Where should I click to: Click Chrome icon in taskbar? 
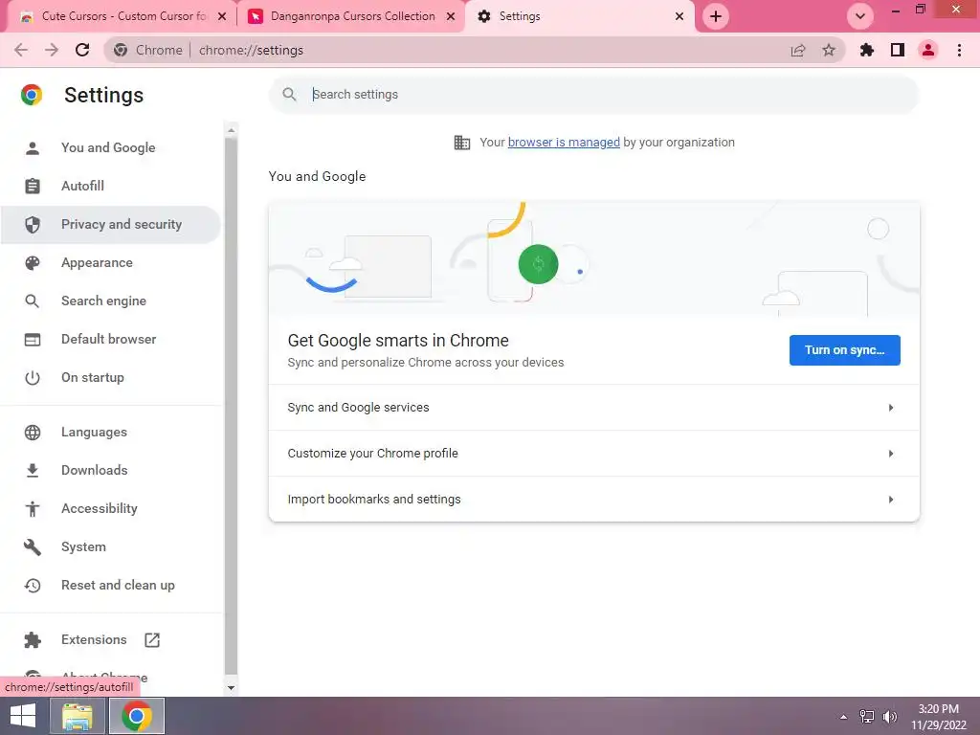(137, 716)
